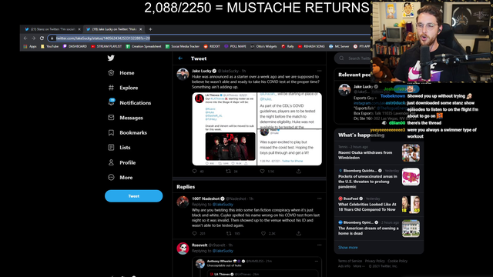Viewport: 493px width, 277px height.
Task: Retweet Jake Lucky's tweet
Action: [x=228, y=171]
